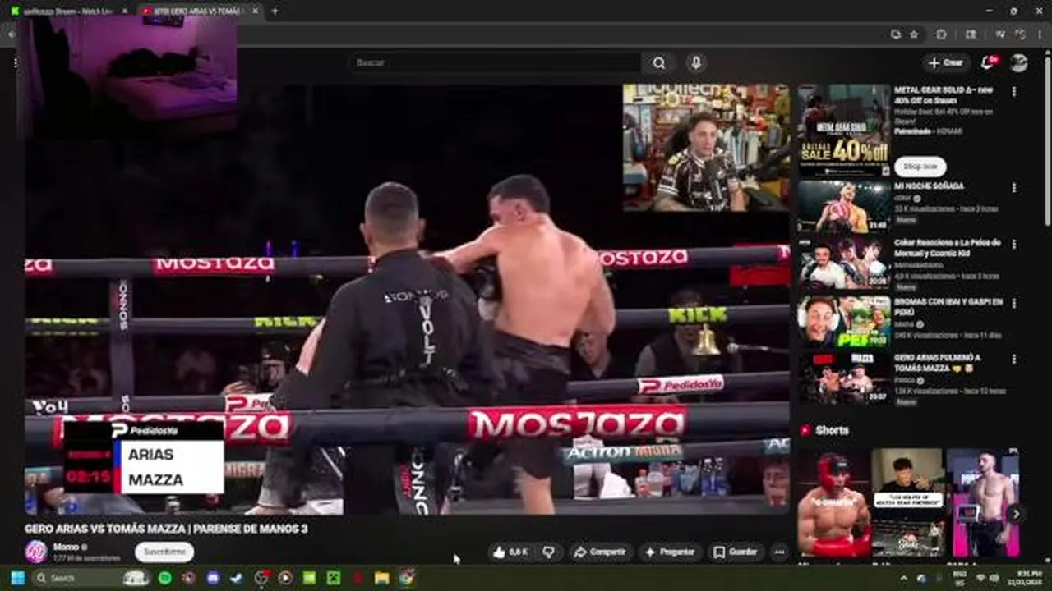
Task: Open GERO ARIAS FULMINÓ A TOMÁS MAZZA title
Action: [937, 363]
